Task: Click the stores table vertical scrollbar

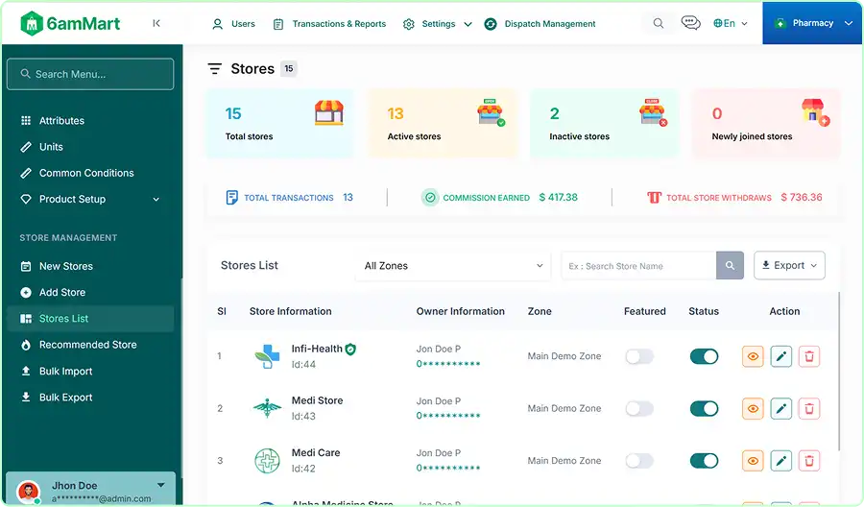Action: [839, 372]
